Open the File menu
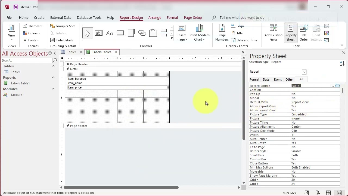 point(9,17)
